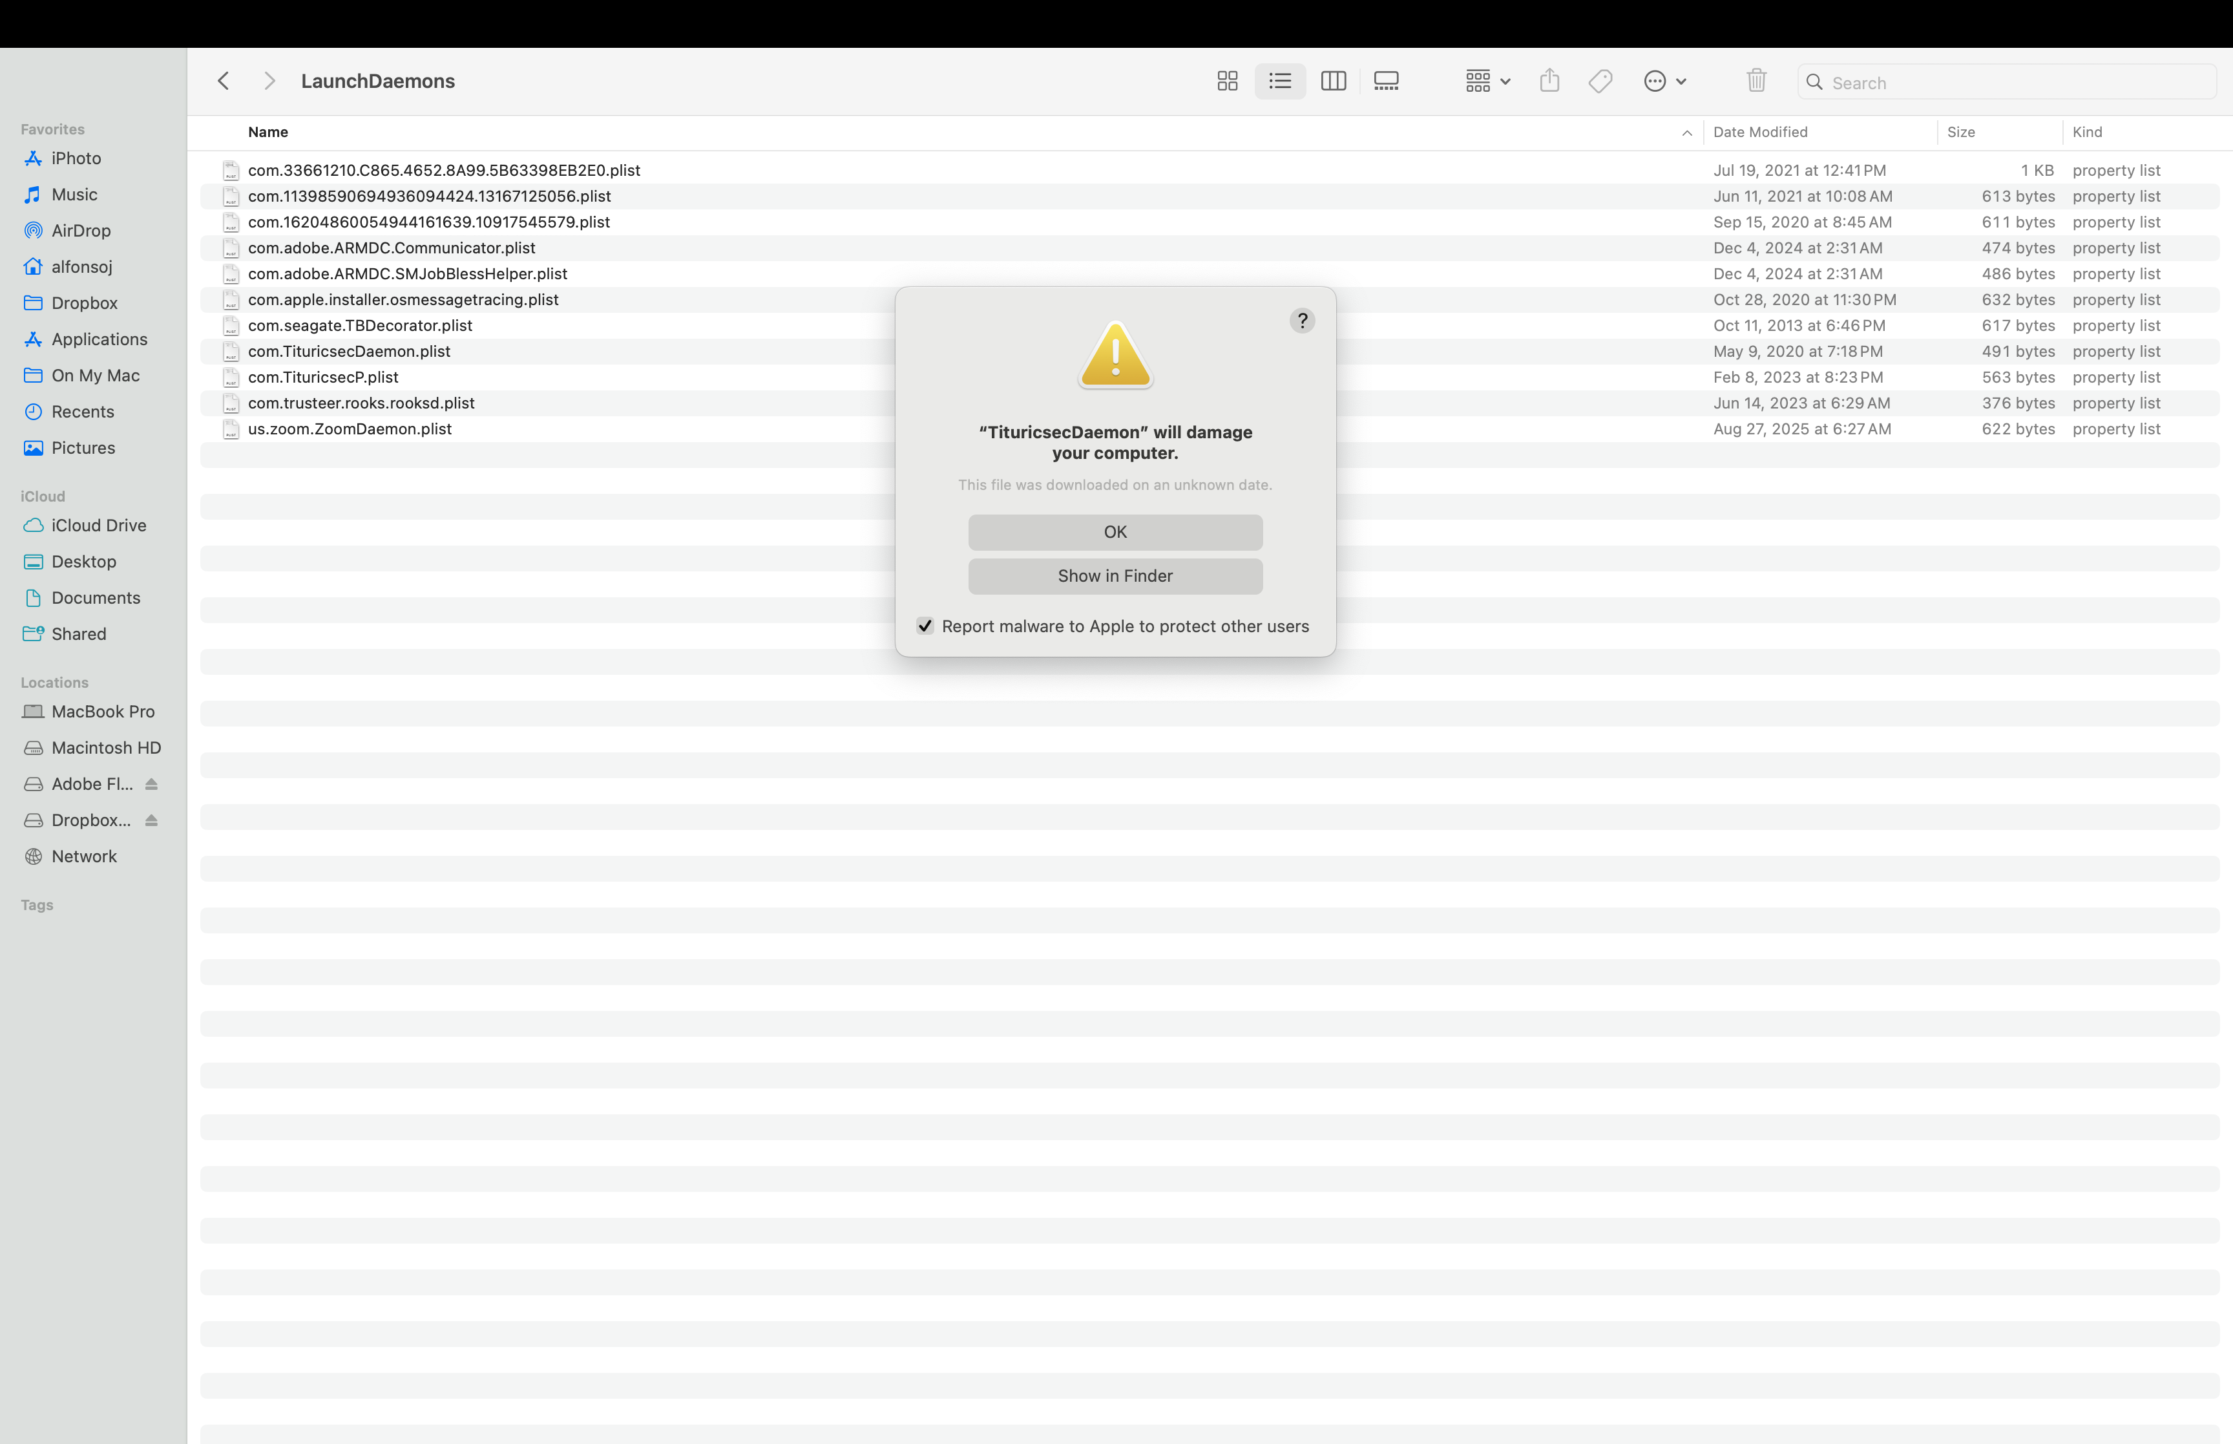Sort by Size column header

click(1960, 133)
